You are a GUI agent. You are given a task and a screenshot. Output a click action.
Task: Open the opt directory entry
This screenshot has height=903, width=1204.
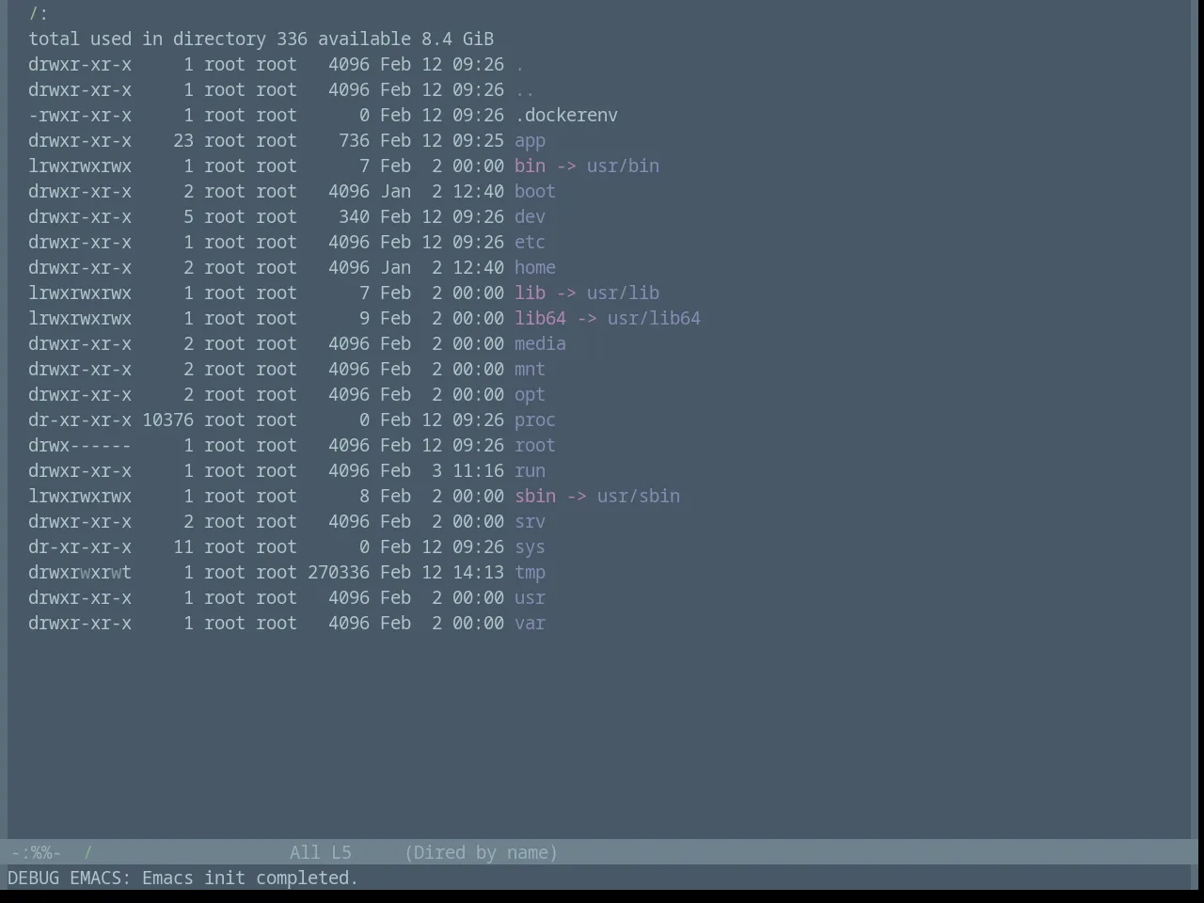530,395
